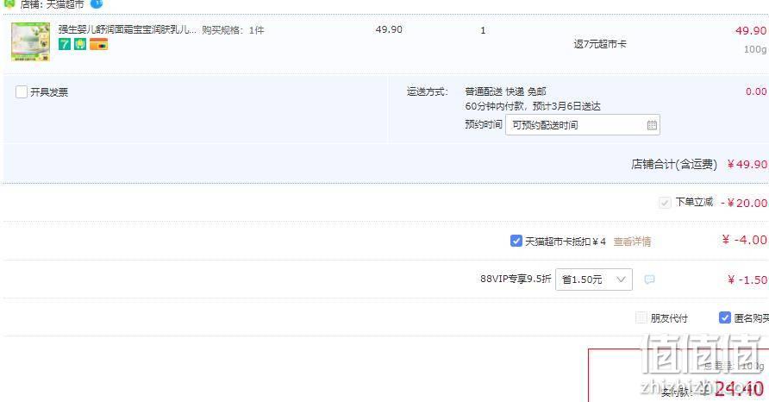This screenshot has width=769, height=402.
Task: Uncheck the 天猫超市卡抵扣 checkbox
Action: tap(516, 241)
